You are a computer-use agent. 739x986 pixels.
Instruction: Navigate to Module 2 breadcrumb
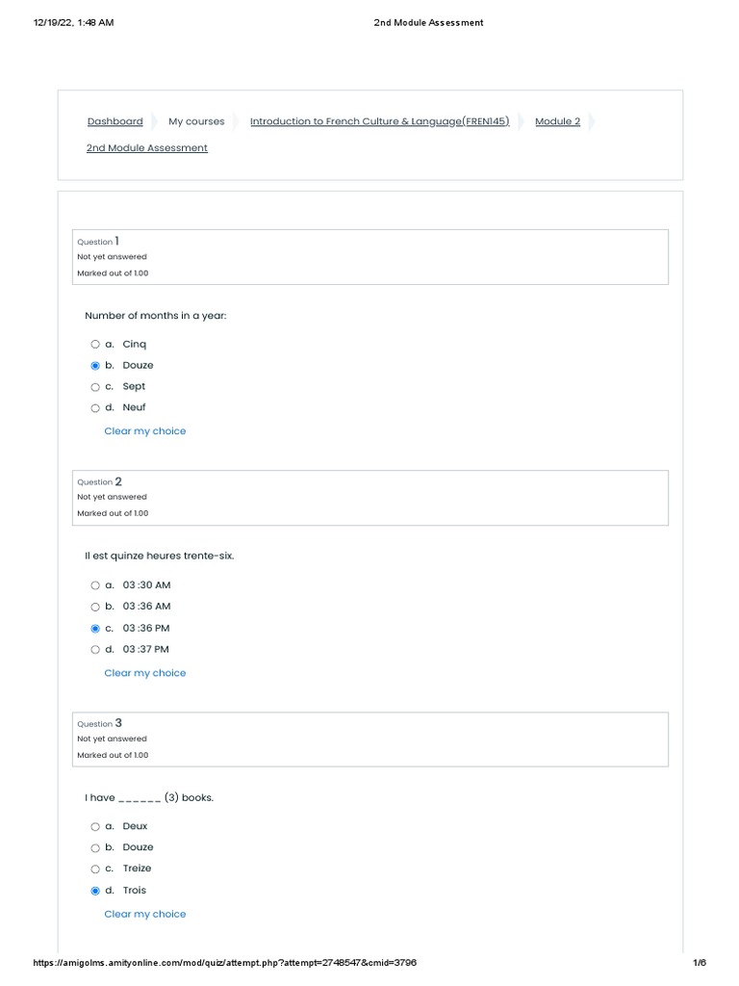557,121
